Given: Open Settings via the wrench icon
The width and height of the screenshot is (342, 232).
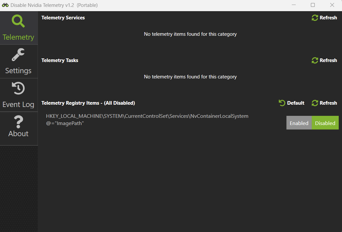Looking at the screenshot, I should [x=18, y=54].
